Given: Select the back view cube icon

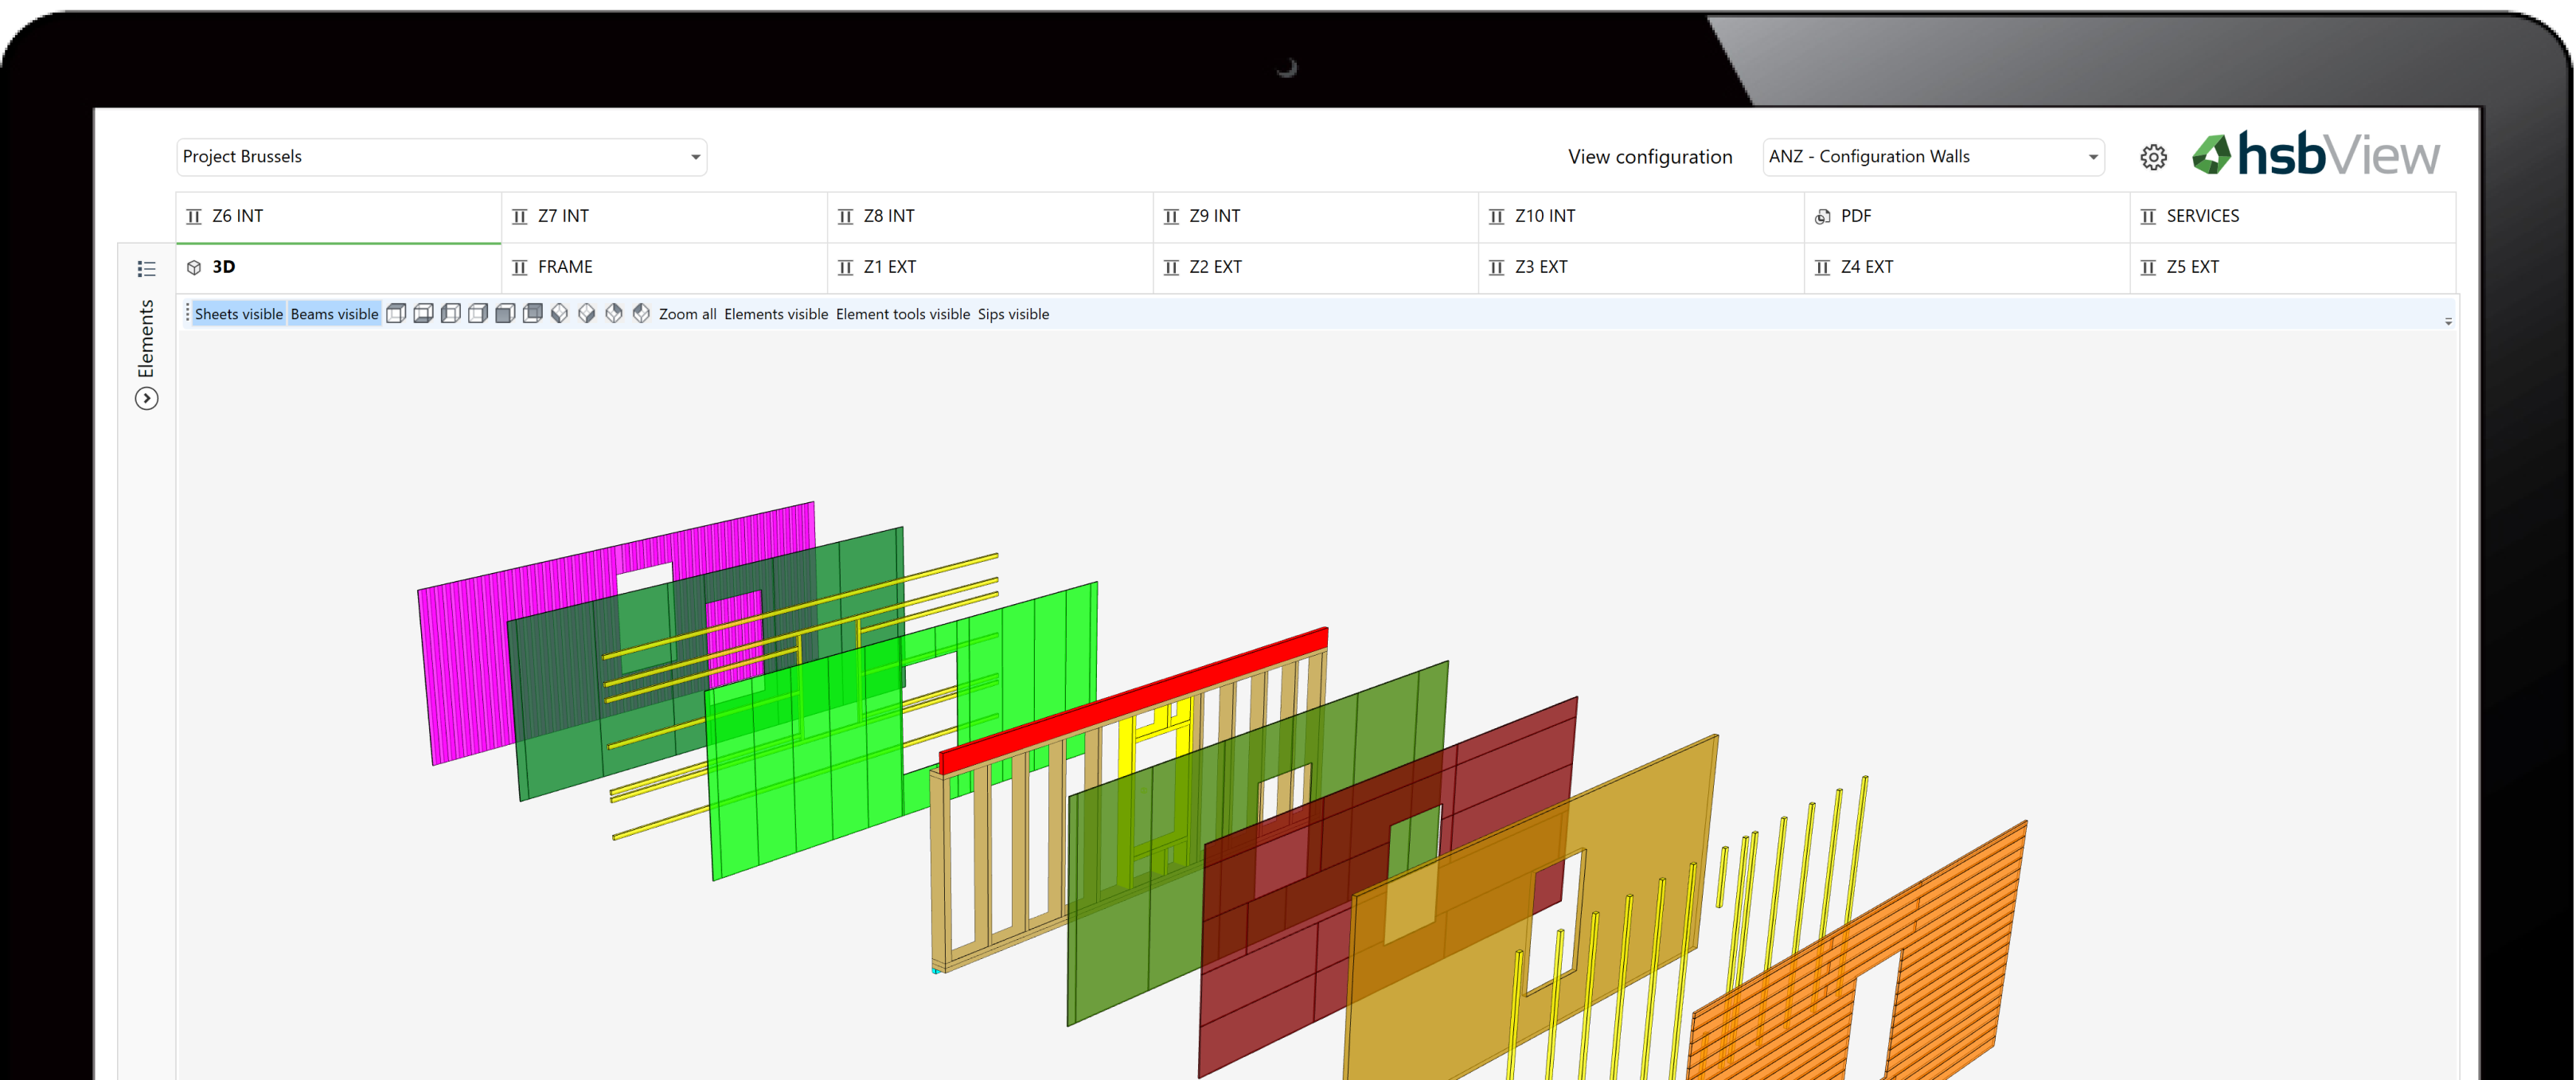Looking at the screenshot, I should click(533, 314).
